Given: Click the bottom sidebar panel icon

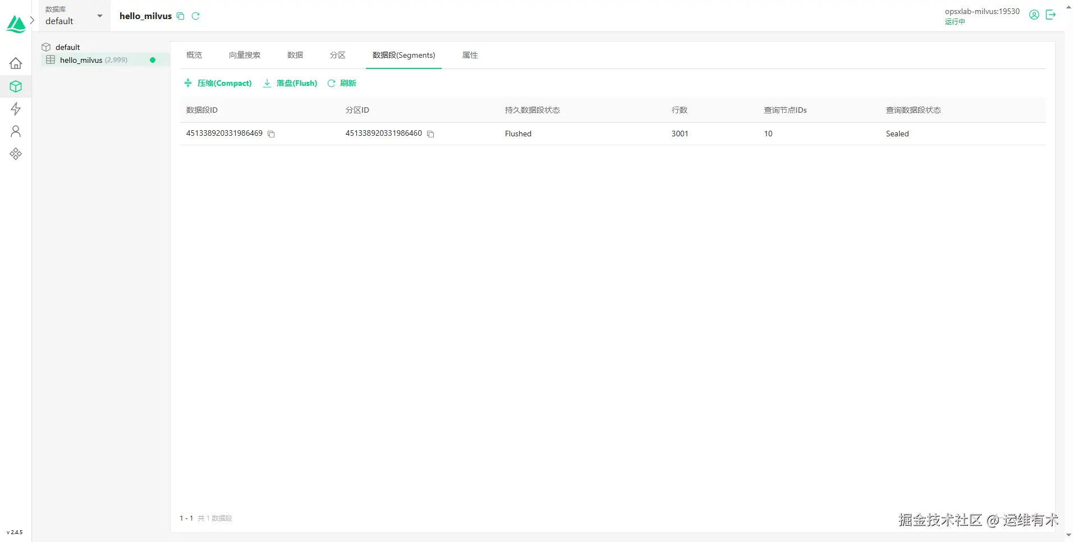Looking at the screenshot, I should click(16, 153).
